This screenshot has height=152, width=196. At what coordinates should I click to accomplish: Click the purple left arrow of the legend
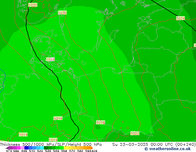(7, 148)
